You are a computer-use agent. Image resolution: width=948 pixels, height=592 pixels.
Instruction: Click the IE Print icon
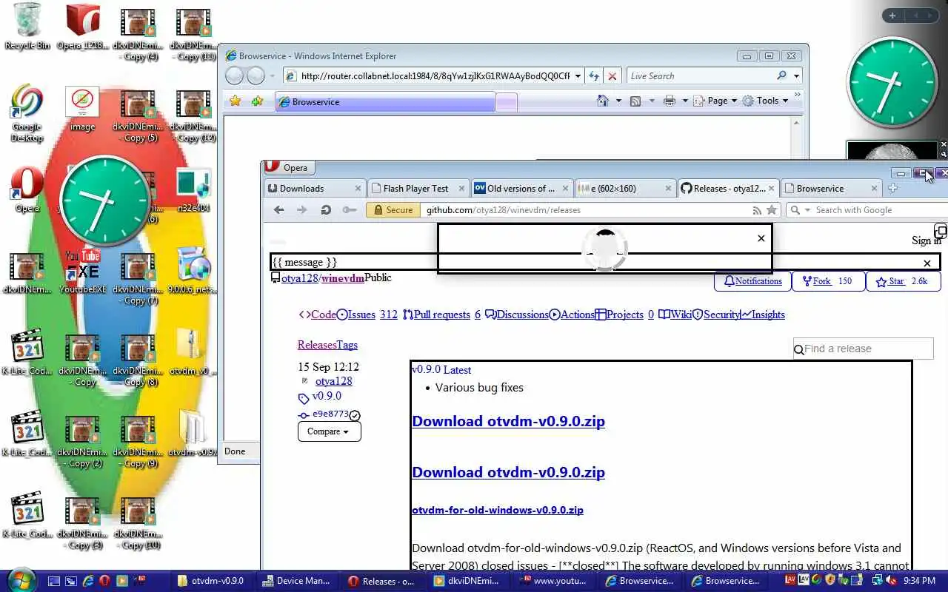(x=670, y=101)
